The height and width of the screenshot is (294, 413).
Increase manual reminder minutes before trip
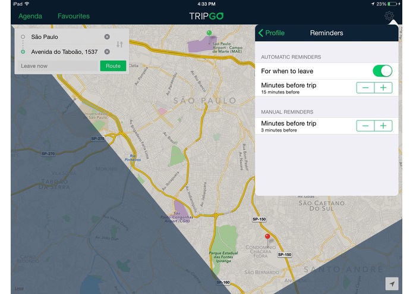click(x=383, y=126)
